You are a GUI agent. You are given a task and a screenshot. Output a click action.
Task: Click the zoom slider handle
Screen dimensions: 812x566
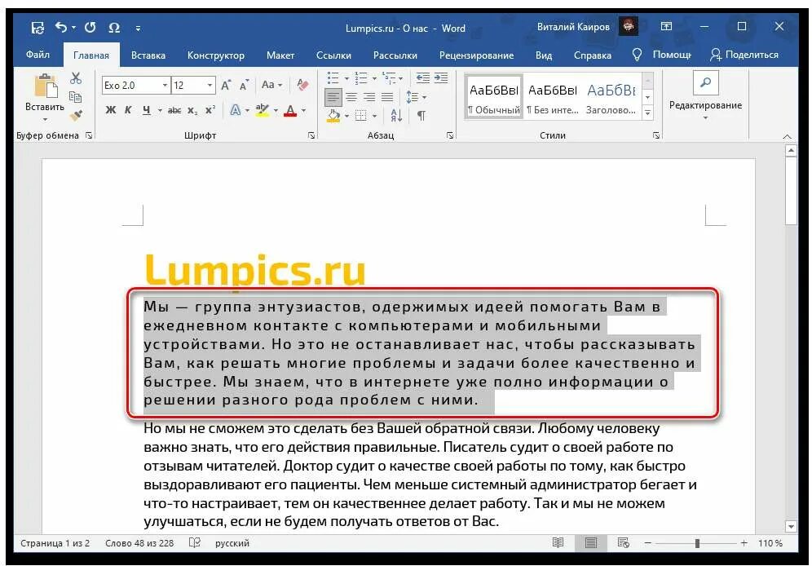(x=697, y=542)
